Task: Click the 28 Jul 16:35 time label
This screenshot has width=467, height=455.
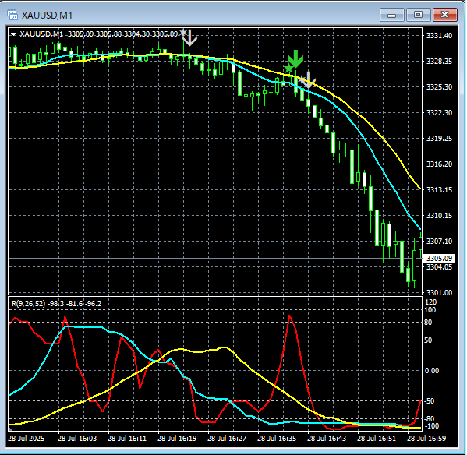Action: (277, 439)
